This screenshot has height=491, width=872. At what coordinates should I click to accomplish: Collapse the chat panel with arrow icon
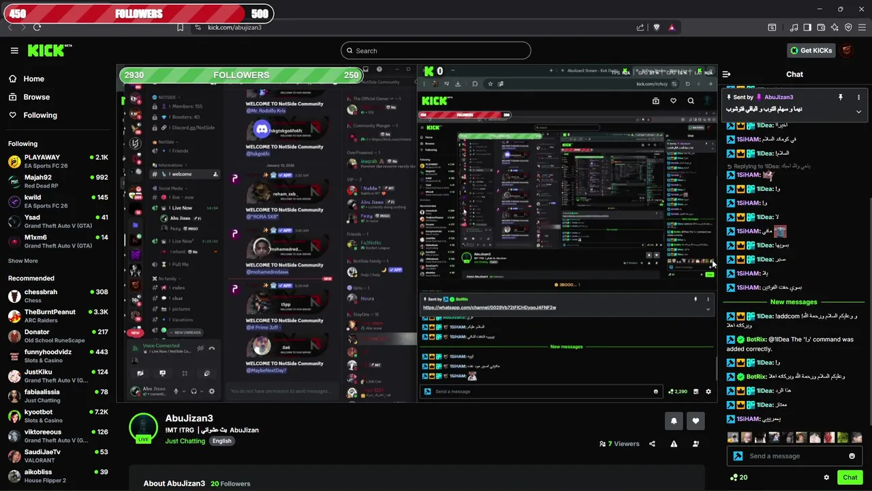[x=726, y=74]
